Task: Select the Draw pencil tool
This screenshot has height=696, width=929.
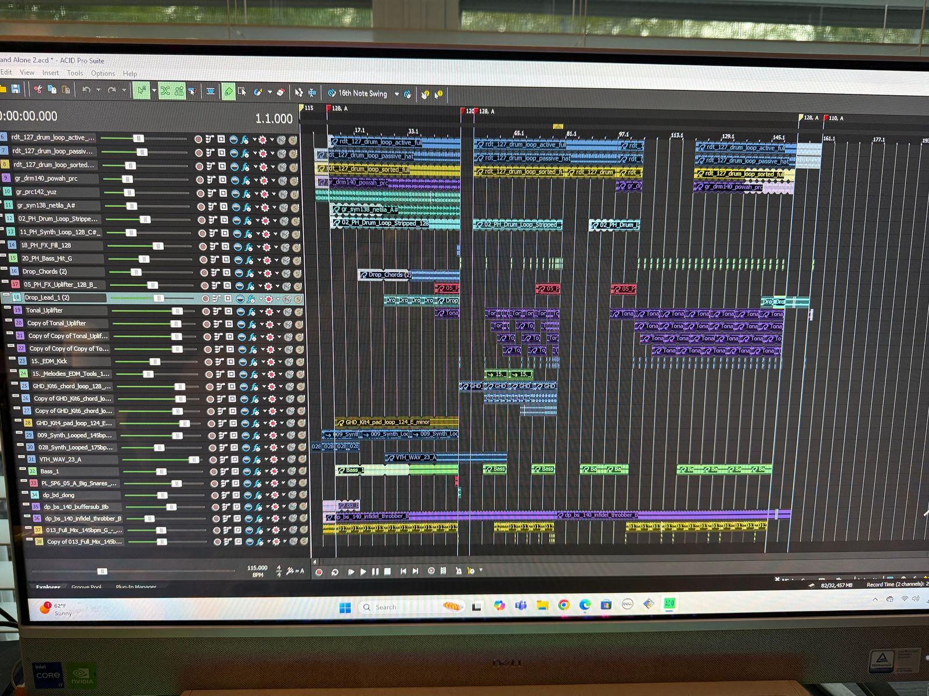Action: [x=228, y=92]
